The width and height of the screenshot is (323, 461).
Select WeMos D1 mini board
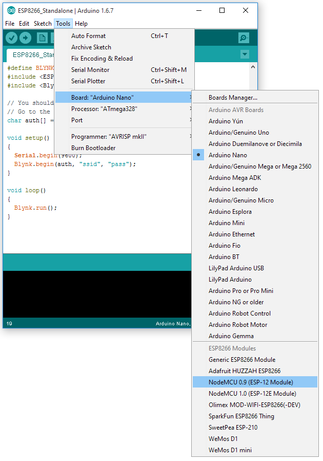point(255,450)
